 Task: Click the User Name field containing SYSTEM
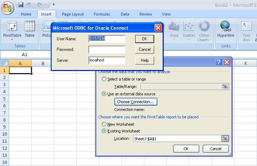click(107, 39)
